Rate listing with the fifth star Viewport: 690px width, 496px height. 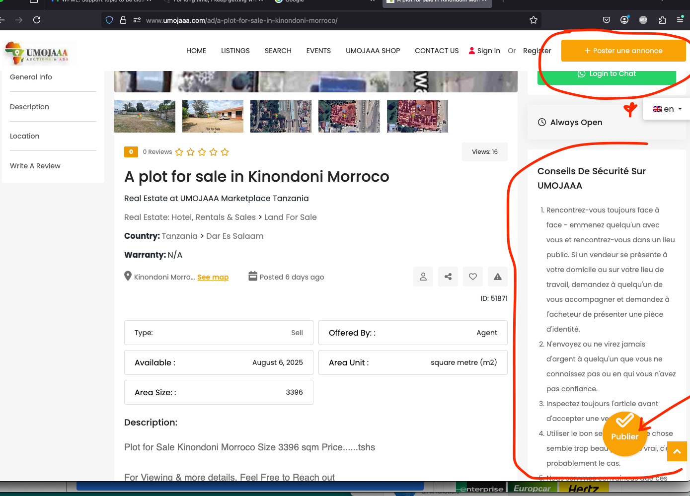[x=225, y=152]
